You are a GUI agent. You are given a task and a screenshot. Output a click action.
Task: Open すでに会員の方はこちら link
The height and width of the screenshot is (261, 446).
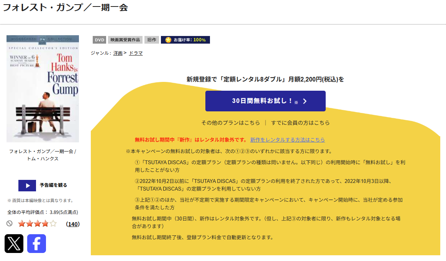(x=300, y=123)
